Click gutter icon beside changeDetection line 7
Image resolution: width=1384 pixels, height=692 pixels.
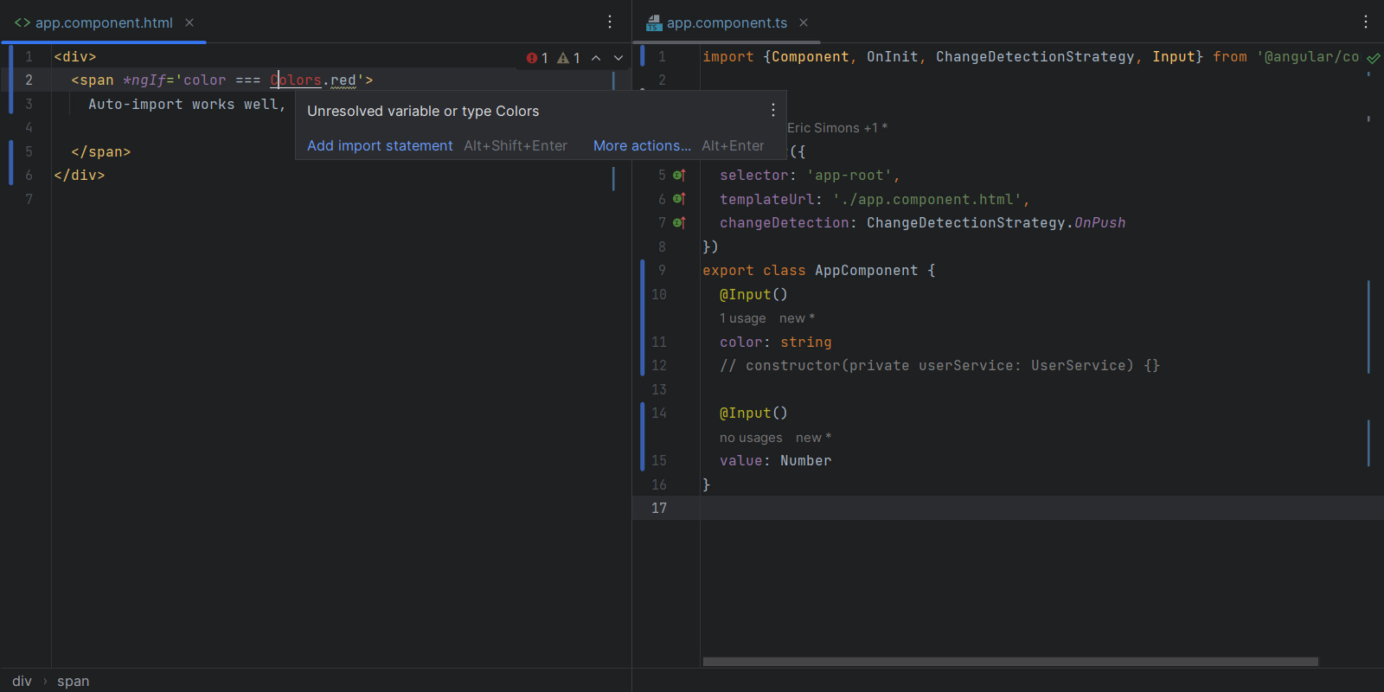click(x=679, y=223)
